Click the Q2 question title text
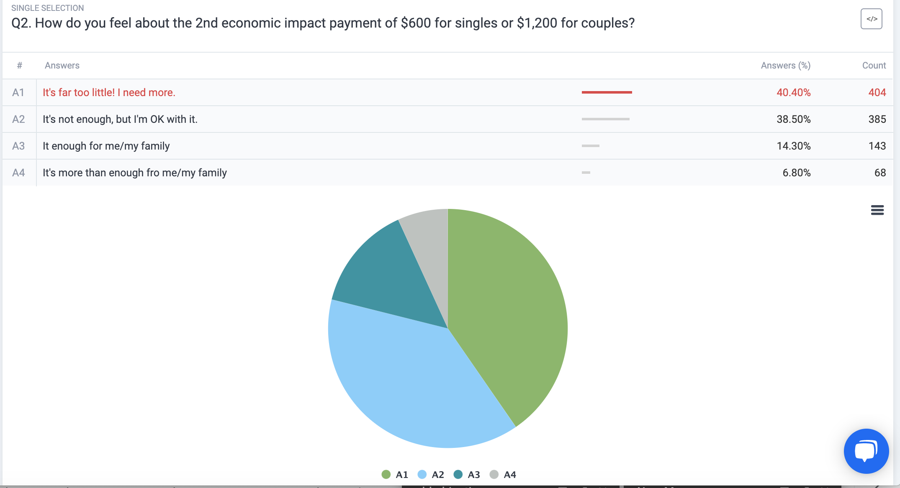Screen dimensions: 900x488 (x=323, y=23)
